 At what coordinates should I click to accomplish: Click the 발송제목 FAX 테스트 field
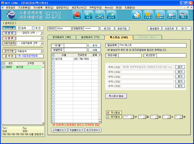pyautogui.click(x=152, y=45)
